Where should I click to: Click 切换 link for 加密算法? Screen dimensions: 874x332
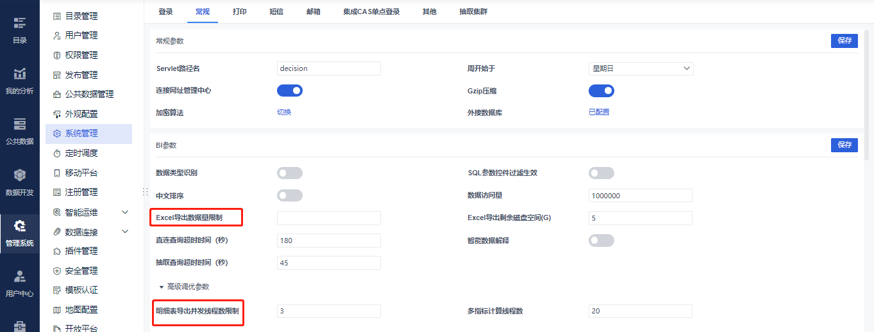tap(284, 113)
